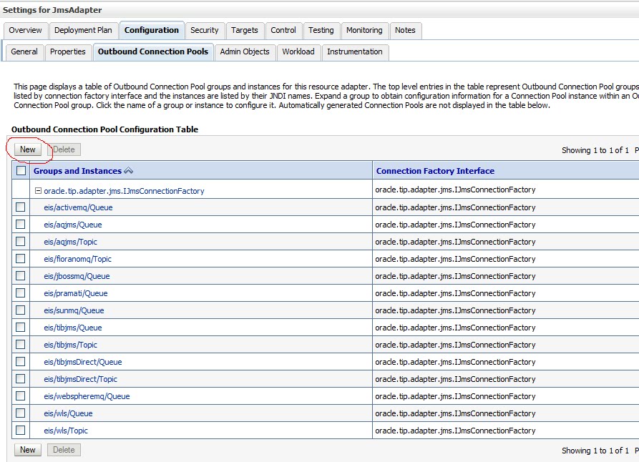Open the Notes tab
639x462 pixels.
coord(405,30)
